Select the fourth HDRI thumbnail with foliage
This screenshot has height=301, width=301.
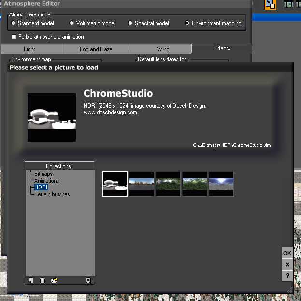click(195, 184)
